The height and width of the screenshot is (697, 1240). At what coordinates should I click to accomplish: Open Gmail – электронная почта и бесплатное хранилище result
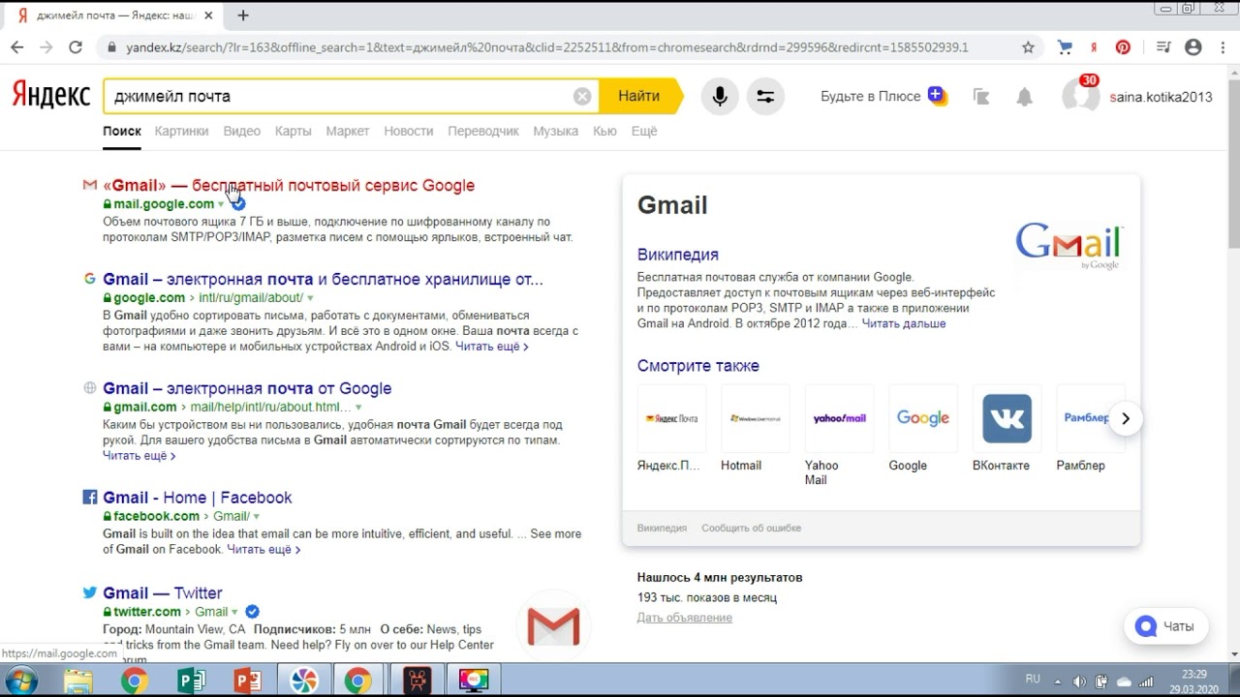tap(323, 279)
